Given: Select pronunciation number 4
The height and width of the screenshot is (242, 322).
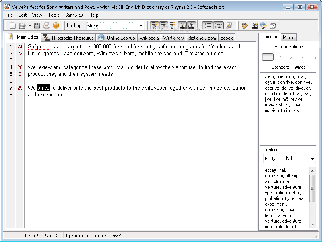Looking at the screenshot, I should click(x=303, y=57).
